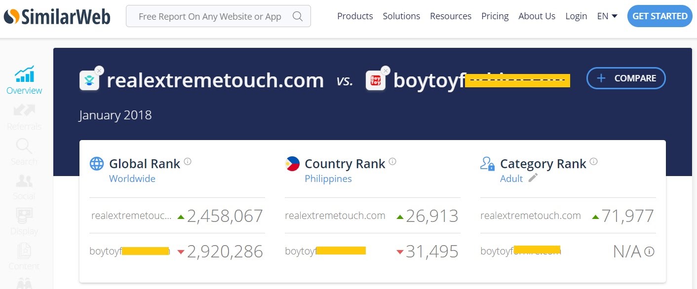Click the Global Rank info icon
Screen dimensions: 697x289
[x=188, y=161]
